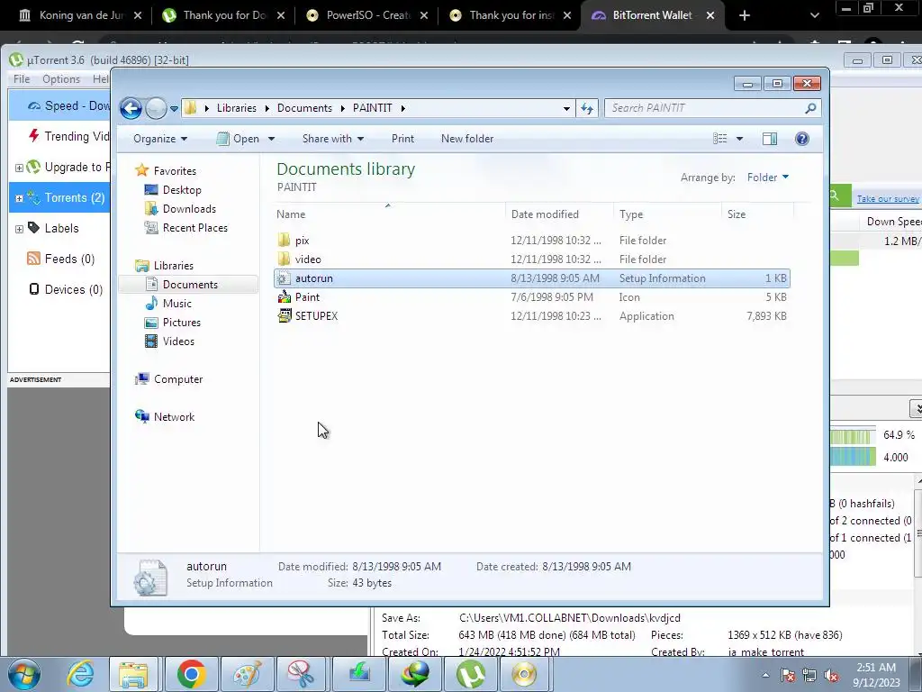Expand the Upgrade tree node in uTorrent
922x692 pixels.
(19, 168)
